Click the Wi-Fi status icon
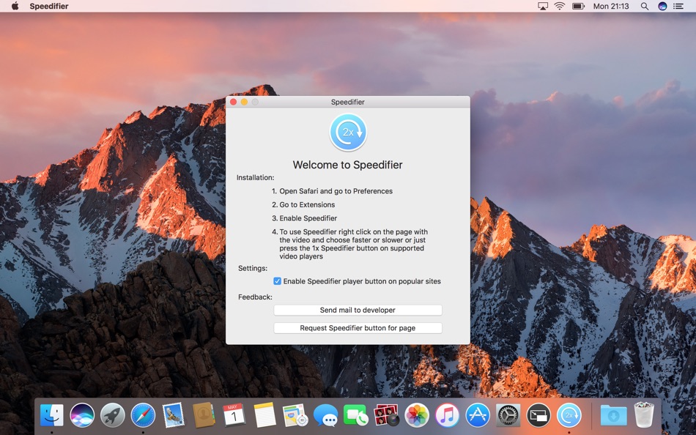Image resolution: width=696 pixels, height=435 pixels. click(558, 6)
